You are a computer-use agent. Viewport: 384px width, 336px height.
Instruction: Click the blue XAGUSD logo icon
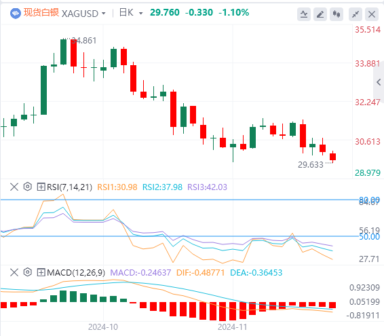pos(16,13)
